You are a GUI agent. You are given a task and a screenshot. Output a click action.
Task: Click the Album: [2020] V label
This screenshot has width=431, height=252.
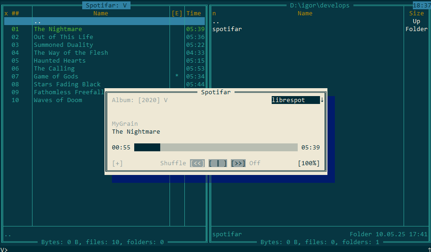[140, 100]
